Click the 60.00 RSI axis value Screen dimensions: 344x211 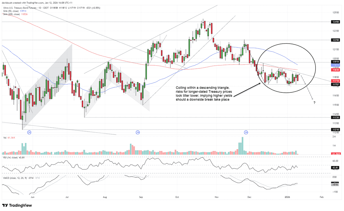click(x=336, y=161)
